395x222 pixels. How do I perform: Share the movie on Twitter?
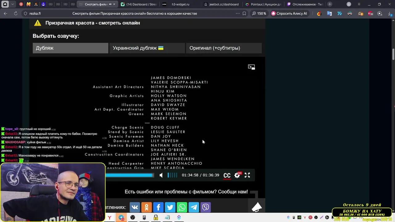click(170, 207)
